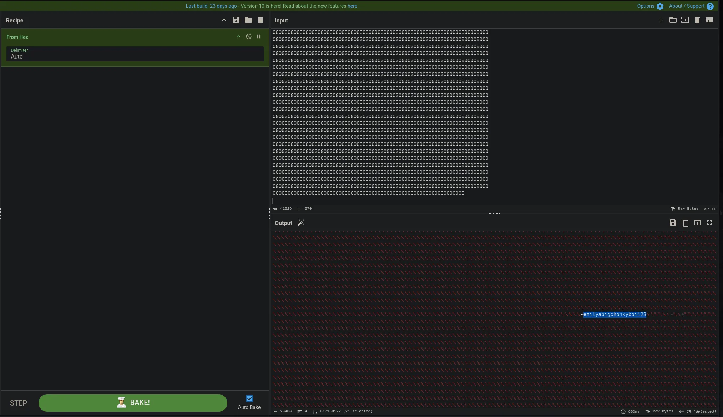The image size is (723, 417).
Task: Click the output magic wand icon
Action: tap(301, 223)
